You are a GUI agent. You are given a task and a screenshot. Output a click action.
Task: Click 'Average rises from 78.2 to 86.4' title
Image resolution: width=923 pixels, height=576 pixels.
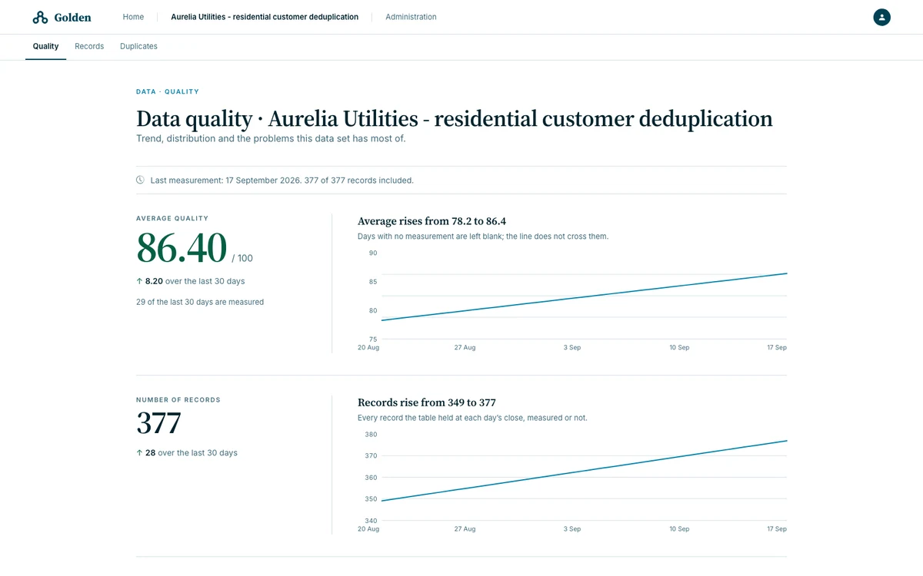[x=432, y=221]
